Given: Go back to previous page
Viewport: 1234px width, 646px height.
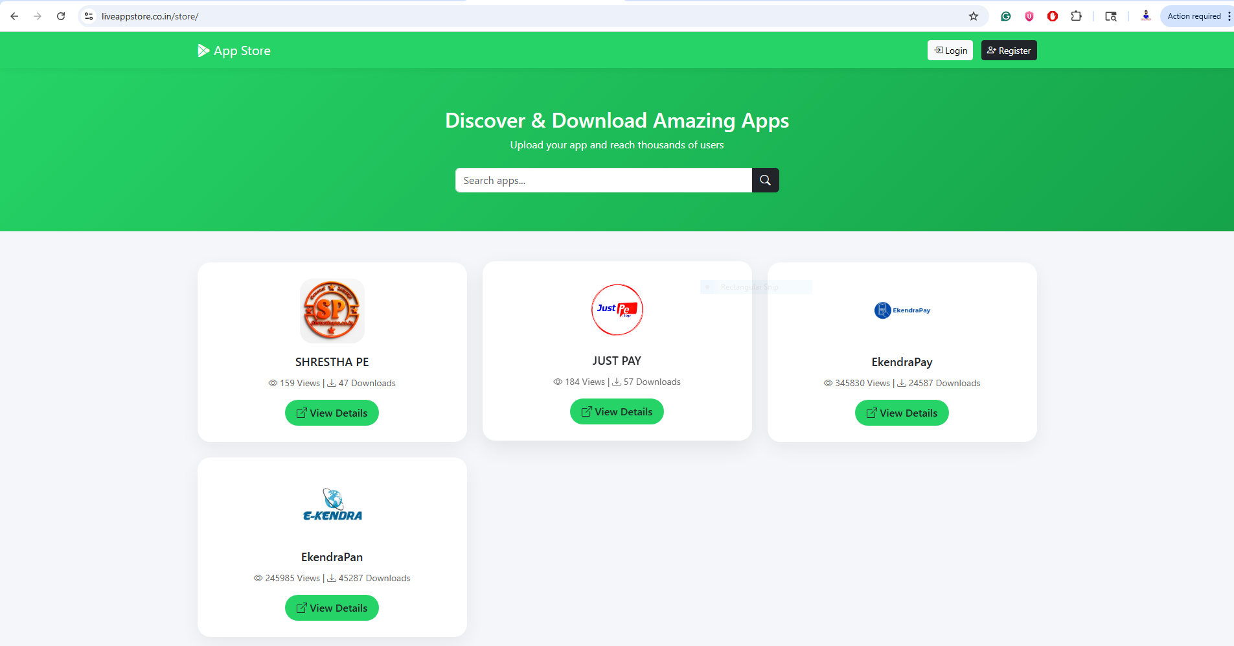Looking at the screenshot, I should [14, 16].
